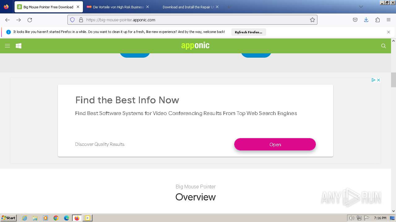396x222 pixels.
Task: Close the Big Mouse Pointer tab
Action: coord(78,7)
